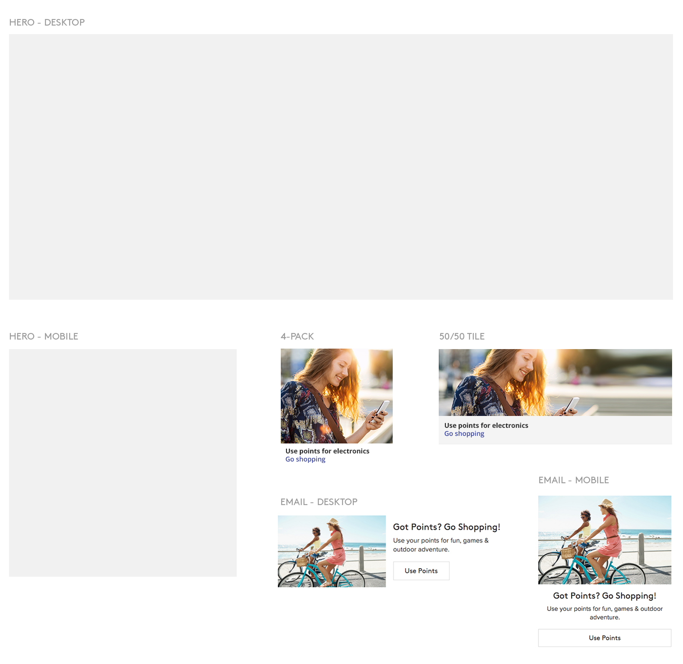
Task: Select the empty Hero Mobile placeholder box
Action: (122, 462)
